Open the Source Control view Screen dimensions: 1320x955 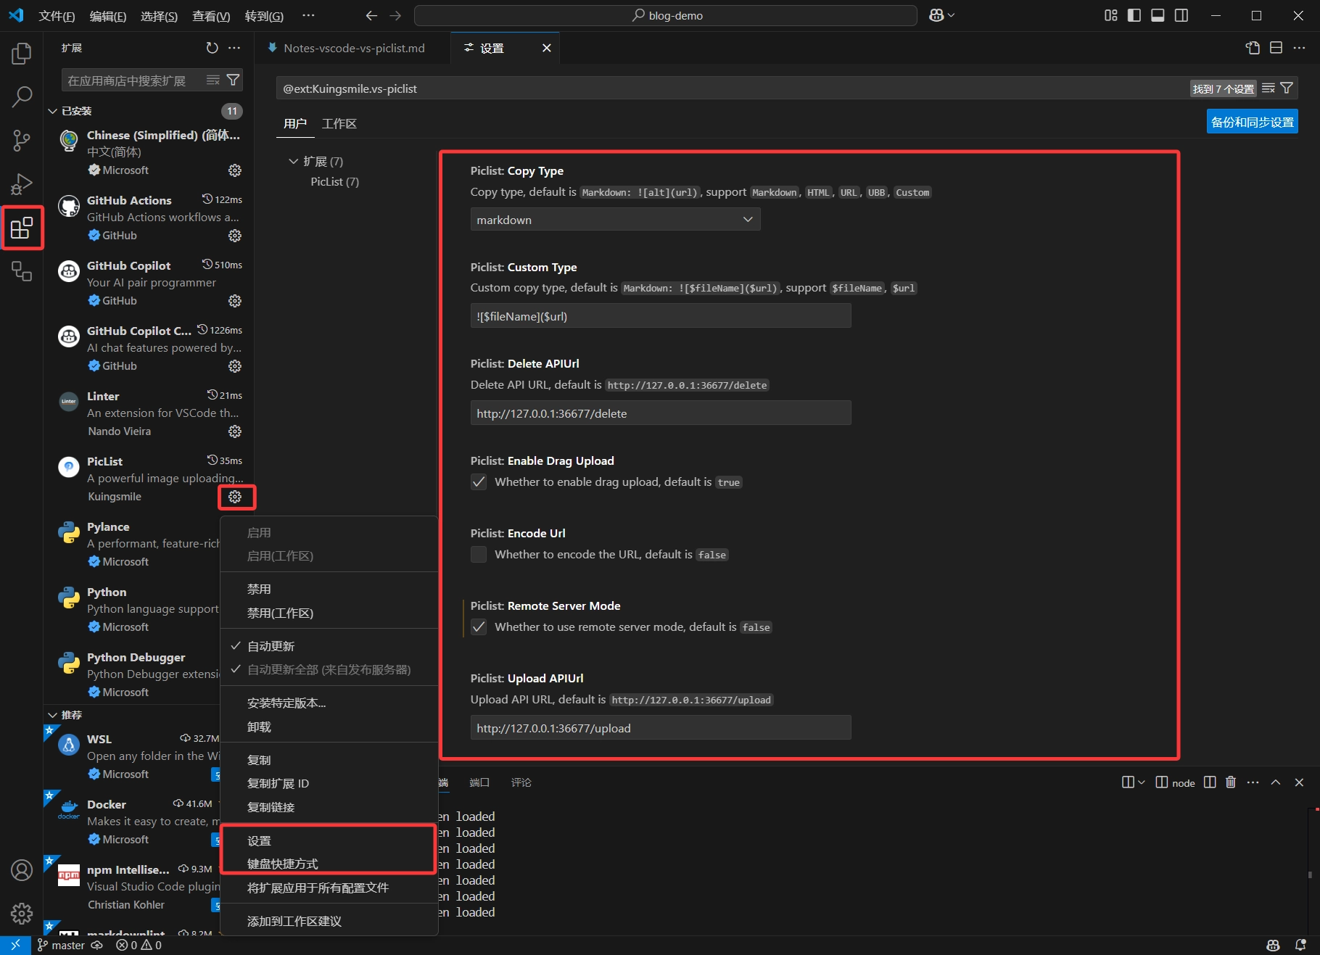(x=22, y=140)
